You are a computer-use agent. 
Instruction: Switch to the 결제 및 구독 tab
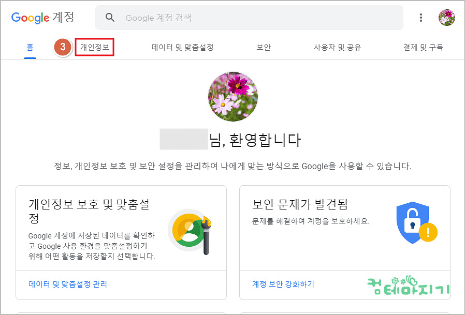click(423, 47)
